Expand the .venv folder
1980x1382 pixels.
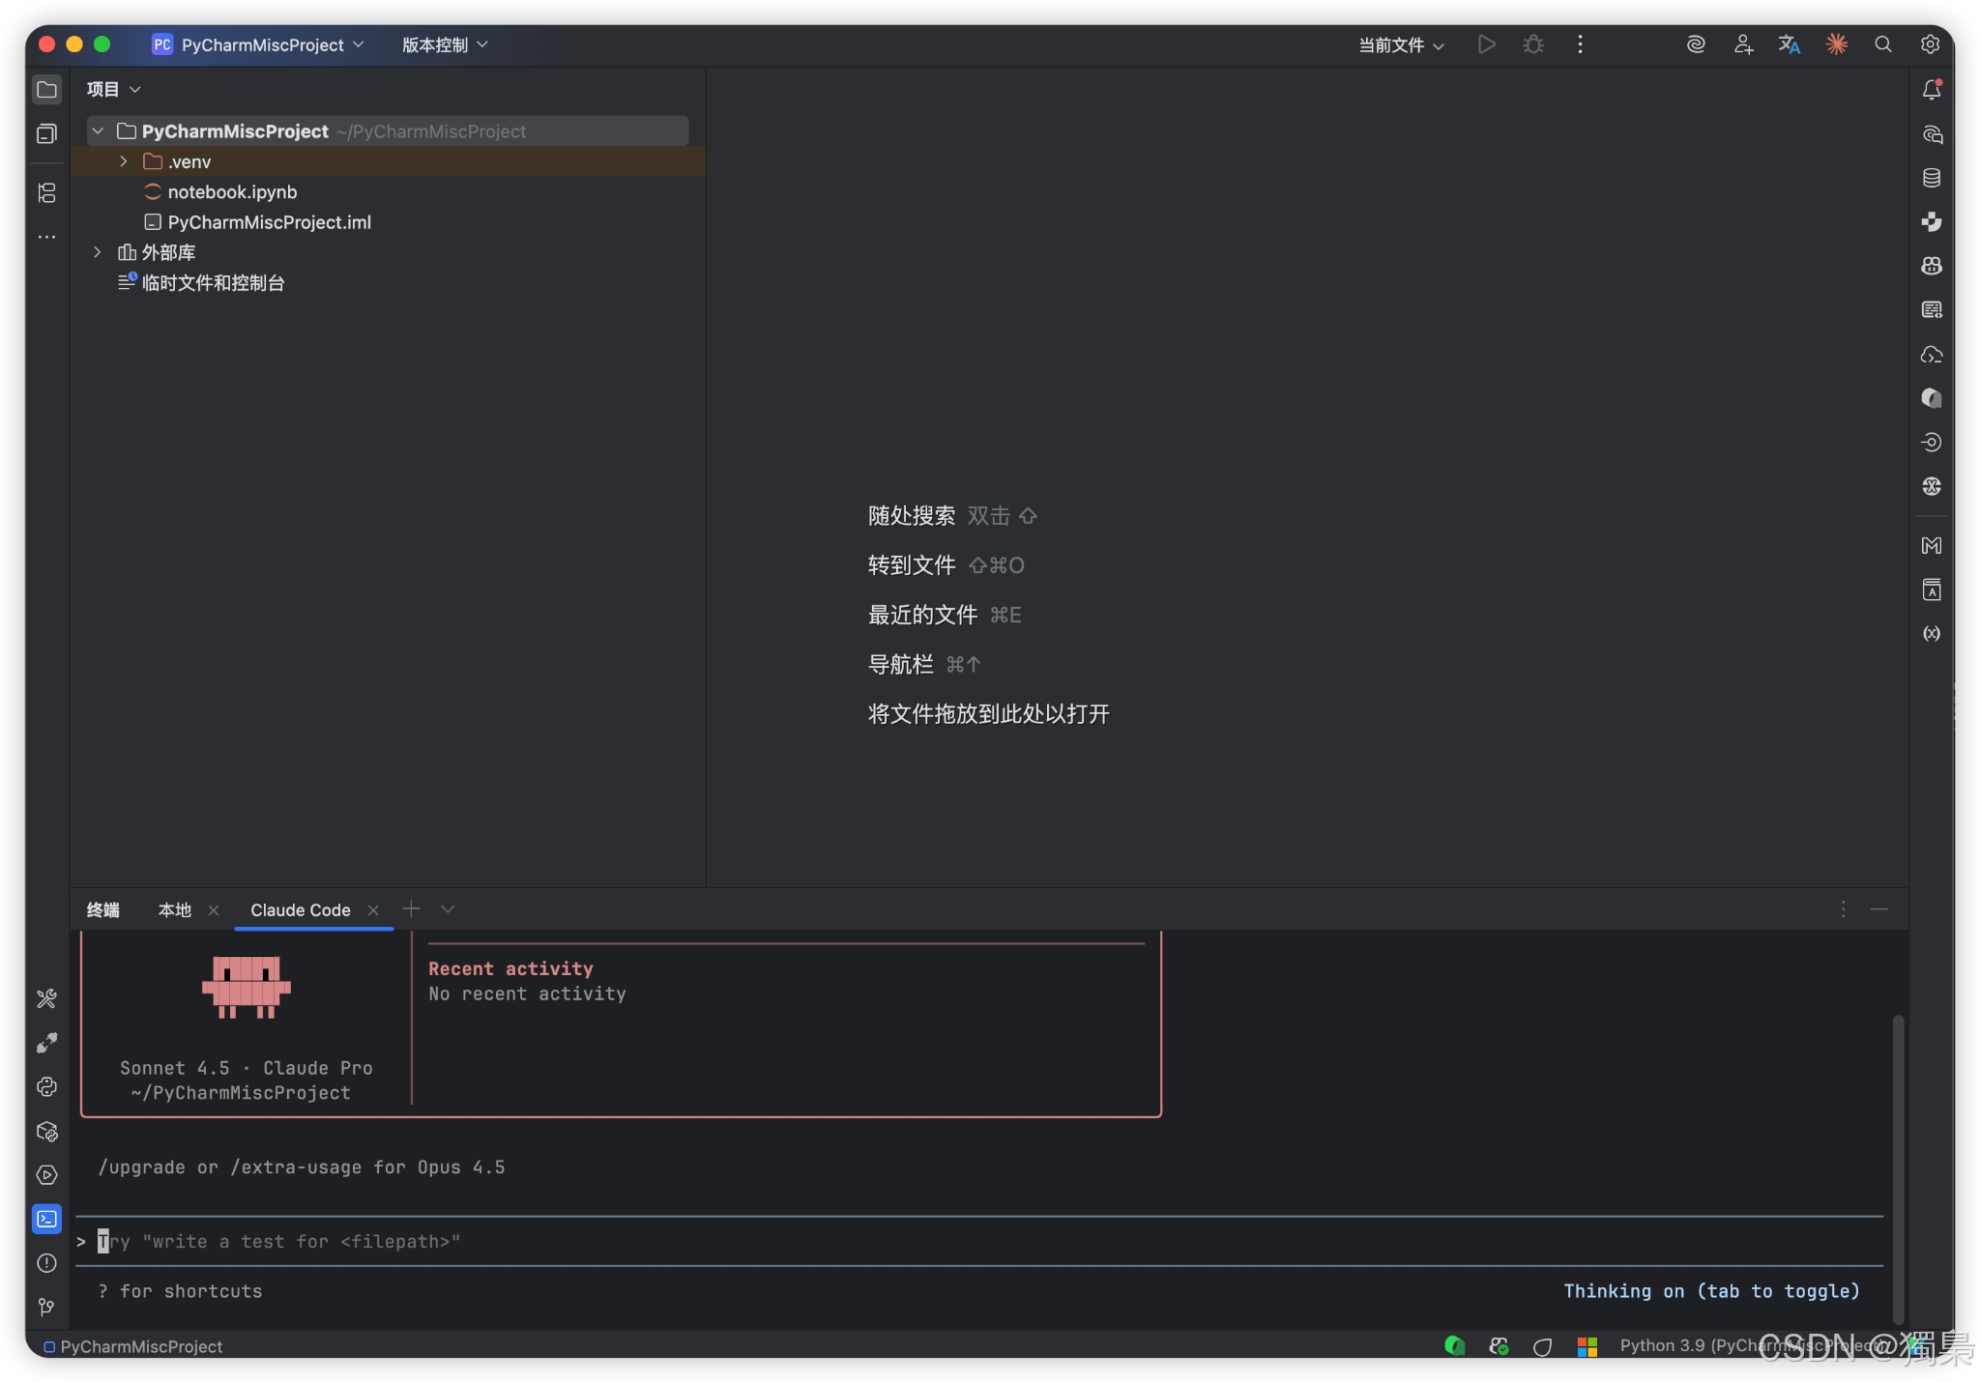coord(124,161)
